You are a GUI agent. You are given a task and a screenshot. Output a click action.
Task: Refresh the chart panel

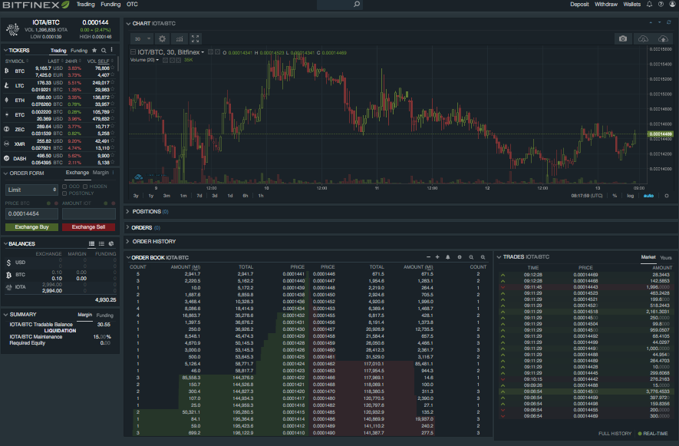[668, 22]
